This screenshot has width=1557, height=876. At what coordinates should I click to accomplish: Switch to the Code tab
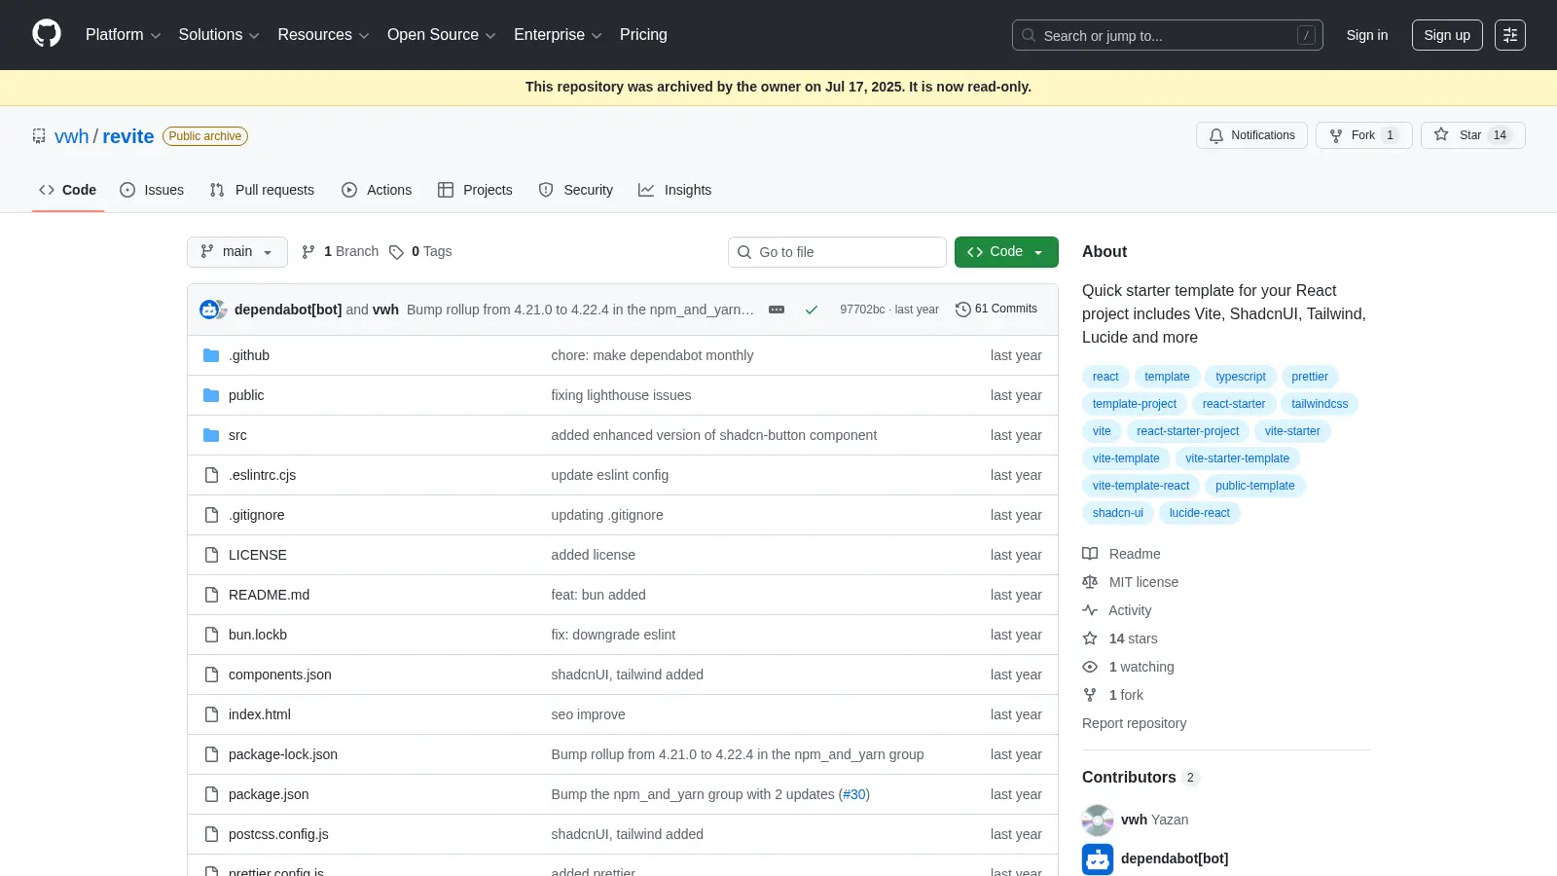(68, 190)
